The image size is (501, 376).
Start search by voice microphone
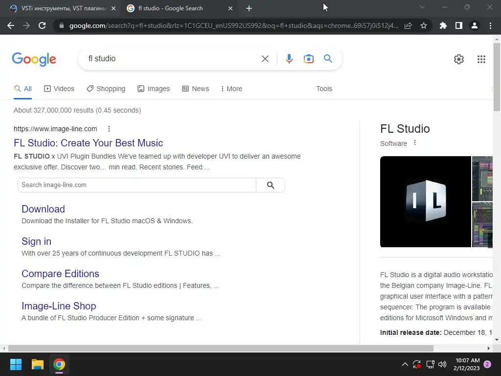289,59
